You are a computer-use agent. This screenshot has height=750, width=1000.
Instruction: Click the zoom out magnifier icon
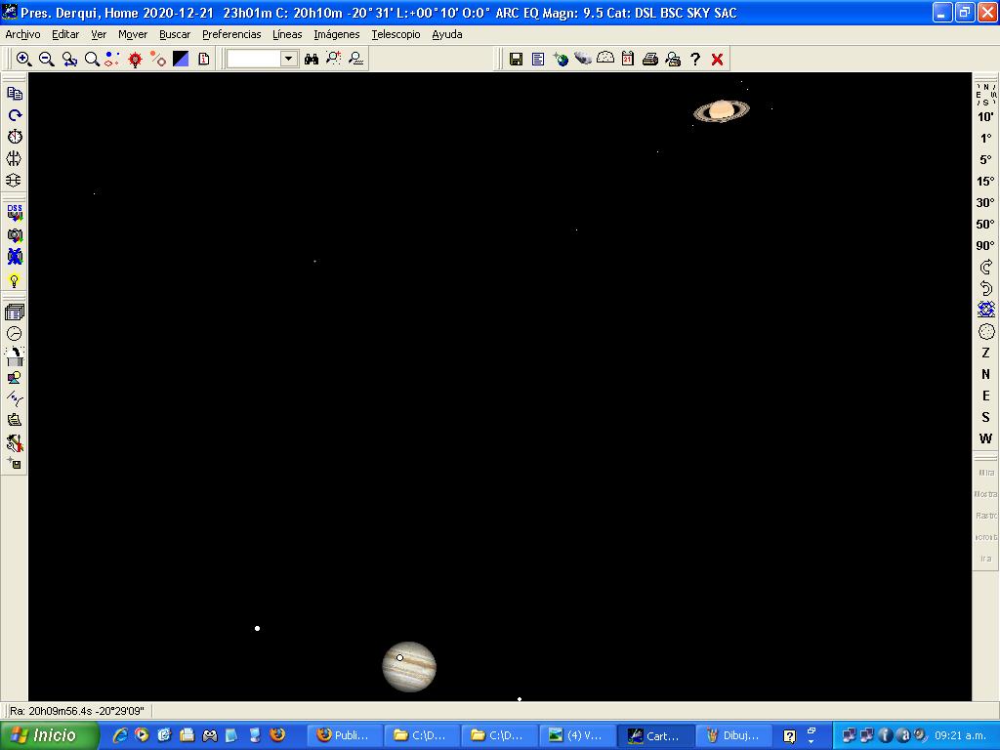(x=47, y=59)
